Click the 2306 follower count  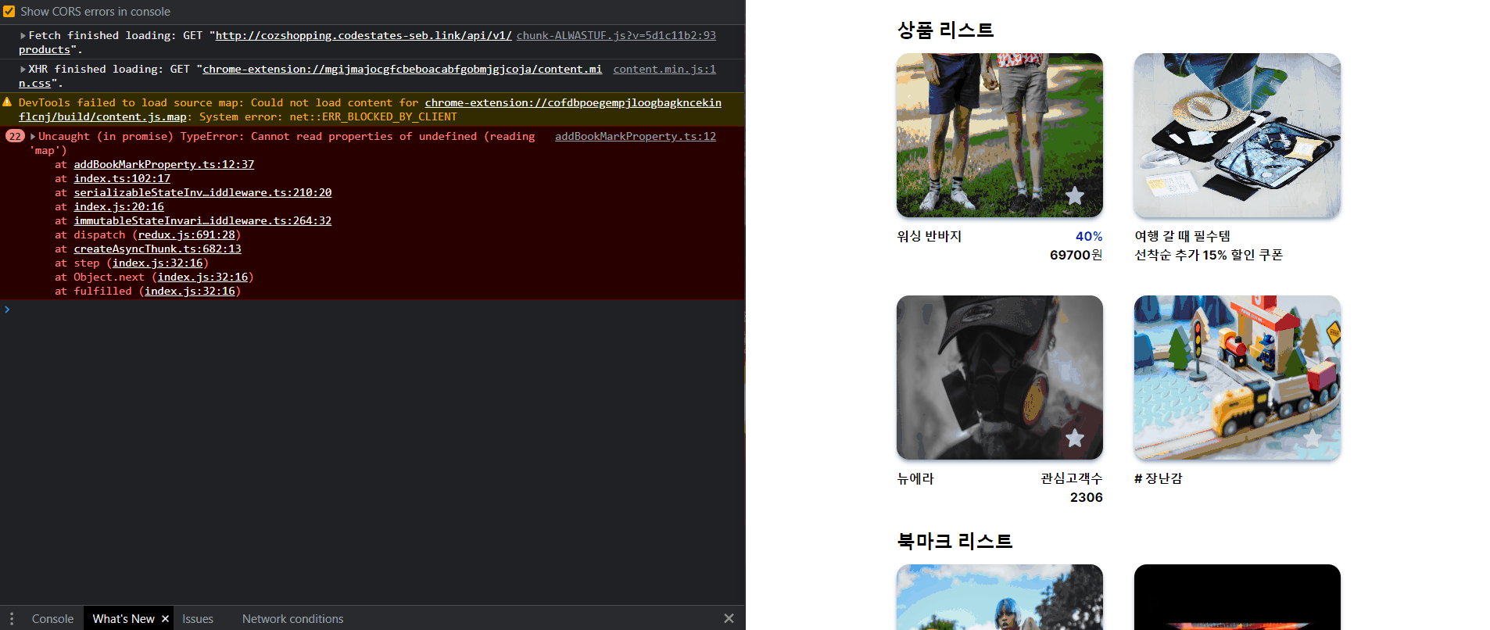(1087, 497)
